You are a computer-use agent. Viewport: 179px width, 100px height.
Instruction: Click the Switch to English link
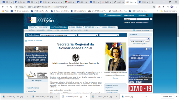(34, 40)
